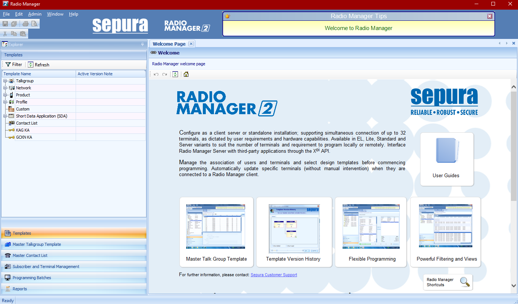
Task: Click the scrollbar up arrow on welcome page
Action: tap(514, 87)
